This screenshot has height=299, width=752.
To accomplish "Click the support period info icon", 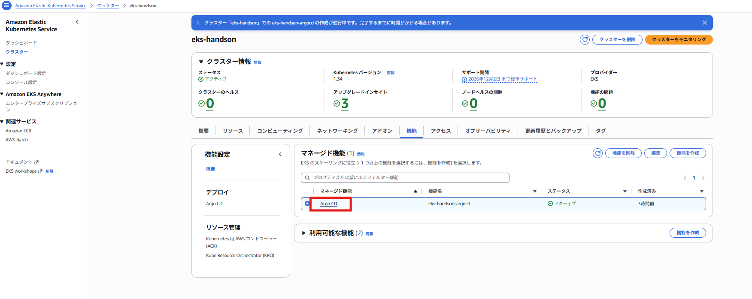I will click(464, 79).
